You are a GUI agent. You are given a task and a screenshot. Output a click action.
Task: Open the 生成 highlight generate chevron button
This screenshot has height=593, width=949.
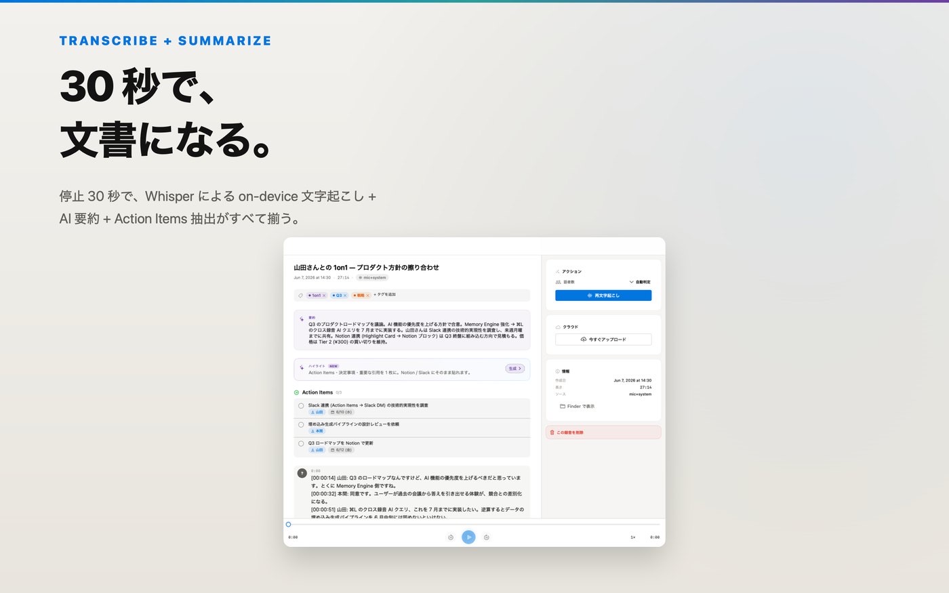click(515, 369)
